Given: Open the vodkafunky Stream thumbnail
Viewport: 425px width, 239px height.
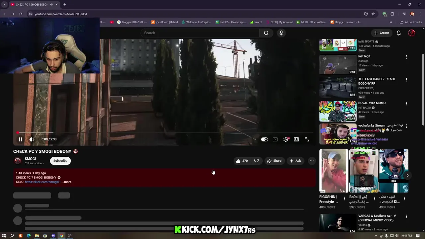Looking at the screenshot, I should pyautogui.click(x=338, y=134).
